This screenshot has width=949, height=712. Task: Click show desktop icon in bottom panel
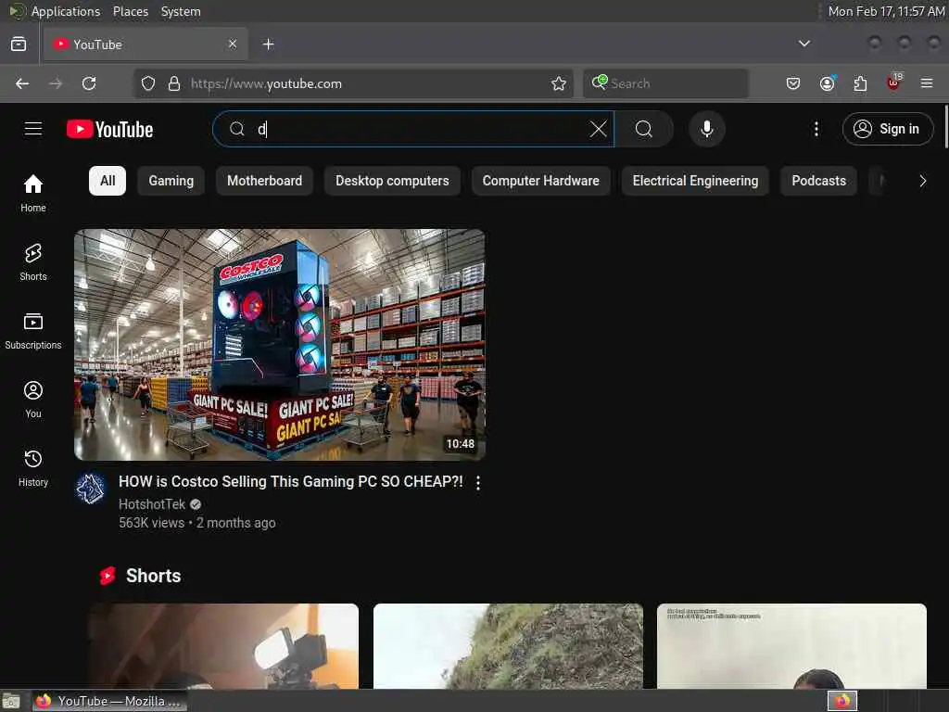11,702
